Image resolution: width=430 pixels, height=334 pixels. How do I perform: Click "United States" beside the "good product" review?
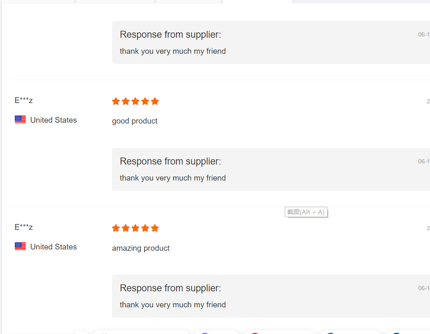click(x=53, y=120)
